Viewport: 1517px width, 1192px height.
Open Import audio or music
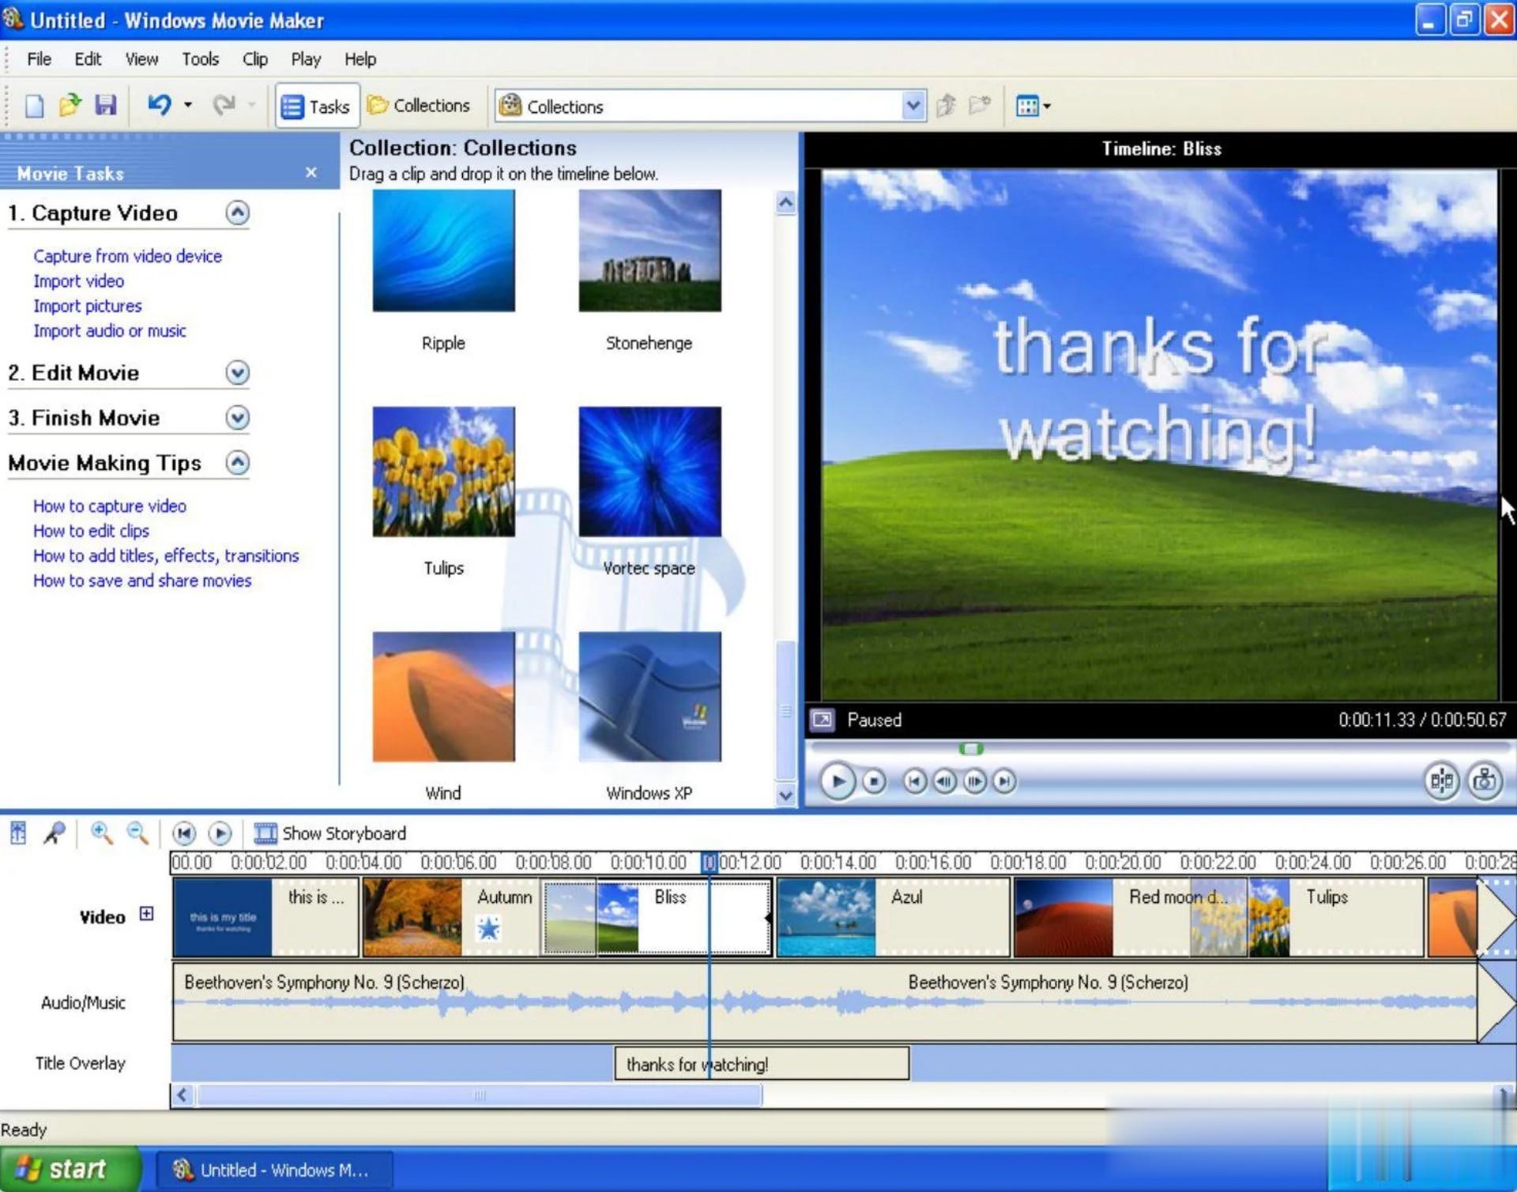click(x=110, y=330)
